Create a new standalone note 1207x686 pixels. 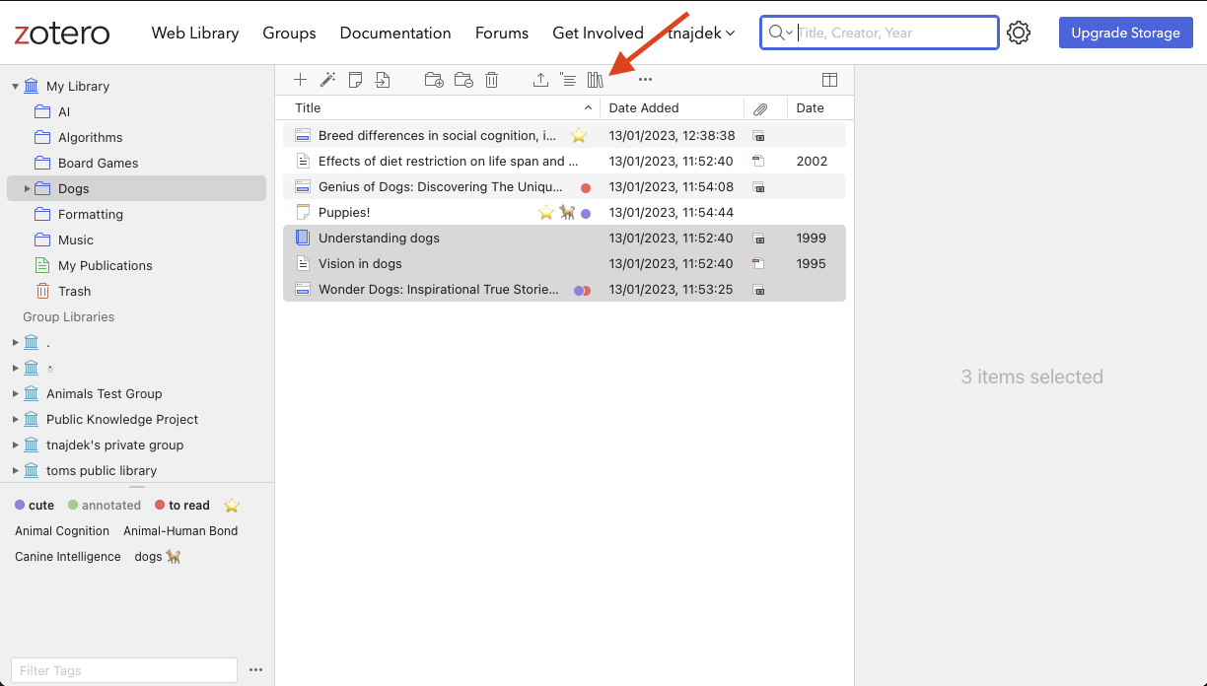(356, 80)
